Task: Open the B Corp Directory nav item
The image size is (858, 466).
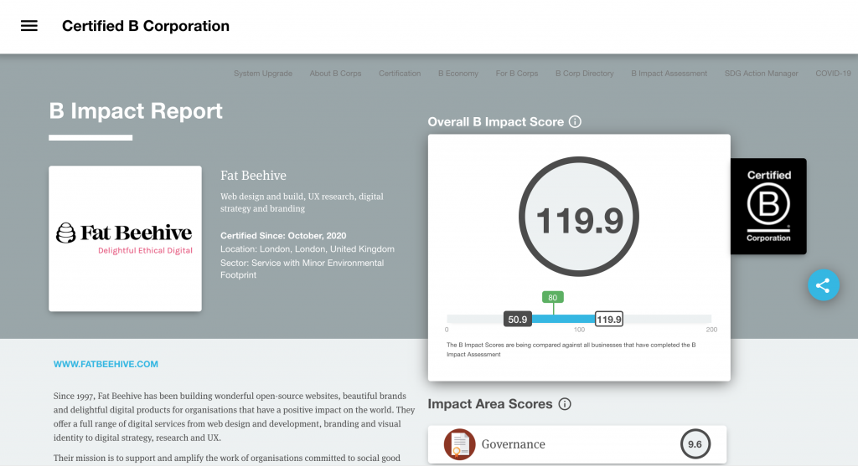Action: [584, 74]
